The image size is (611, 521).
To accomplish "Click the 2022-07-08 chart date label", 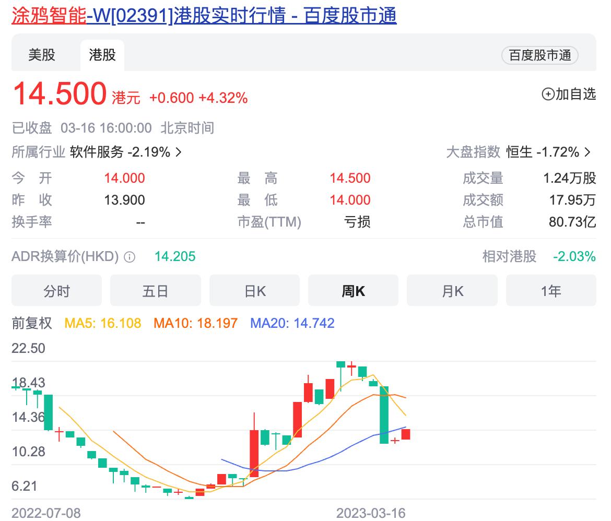I will (x=46, y=513).
